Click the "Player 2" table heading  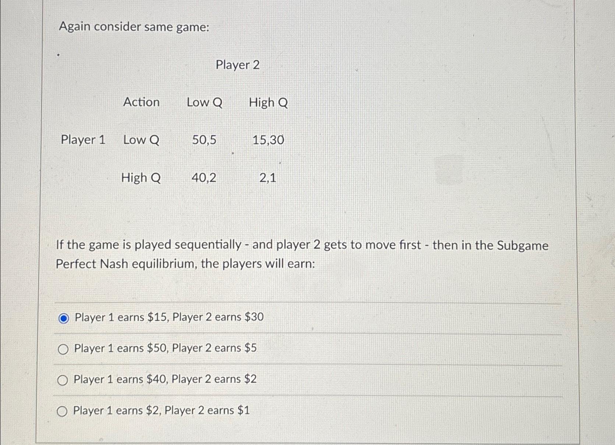pos(238,65)
